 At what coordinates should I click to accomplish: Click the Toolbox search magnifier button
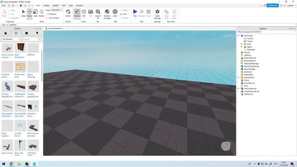(x=39, y=39)
